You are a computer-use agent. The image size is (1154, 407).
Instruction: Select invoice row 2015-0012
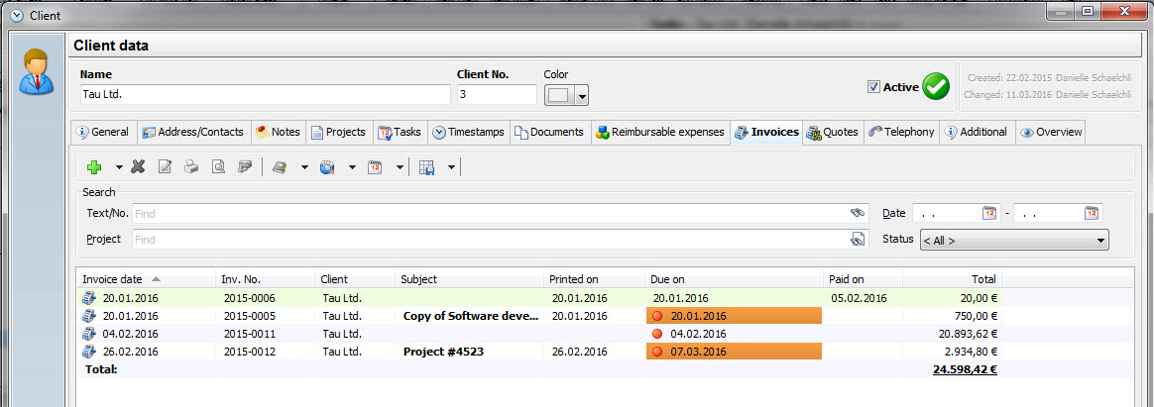coord(248,352)
